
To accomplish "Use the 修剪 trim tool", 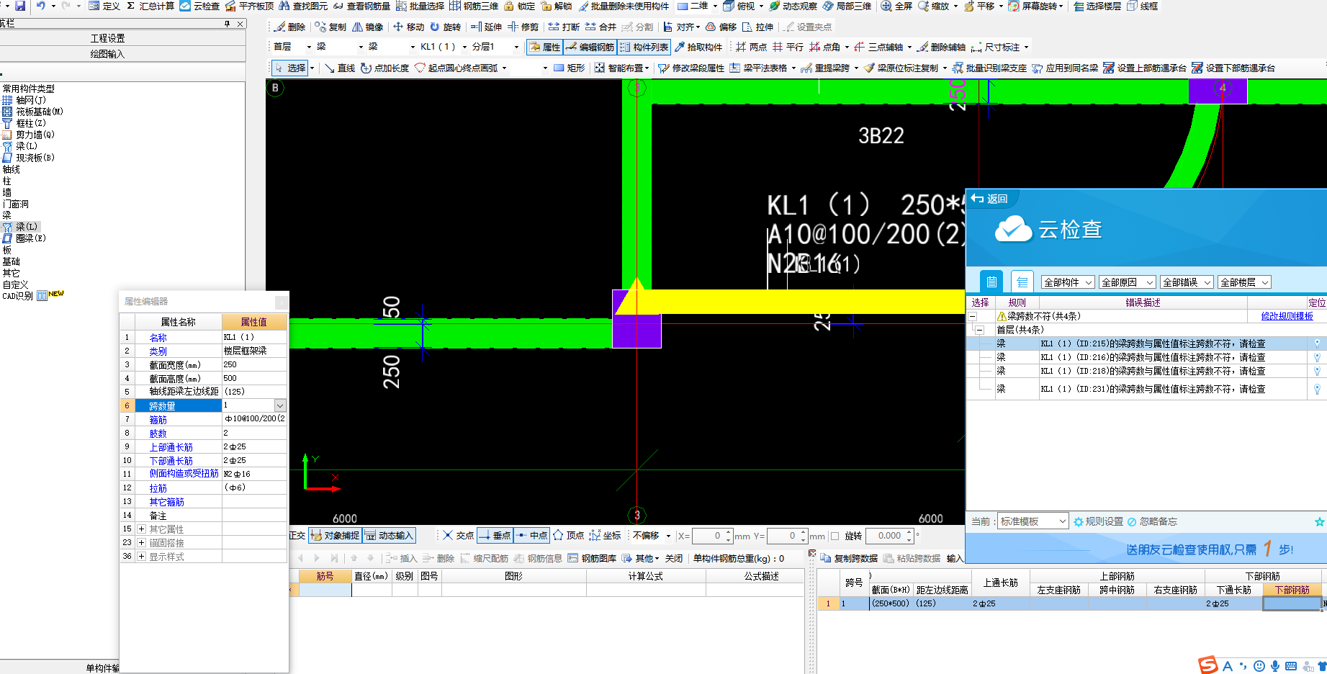I will tap(523, 27).
